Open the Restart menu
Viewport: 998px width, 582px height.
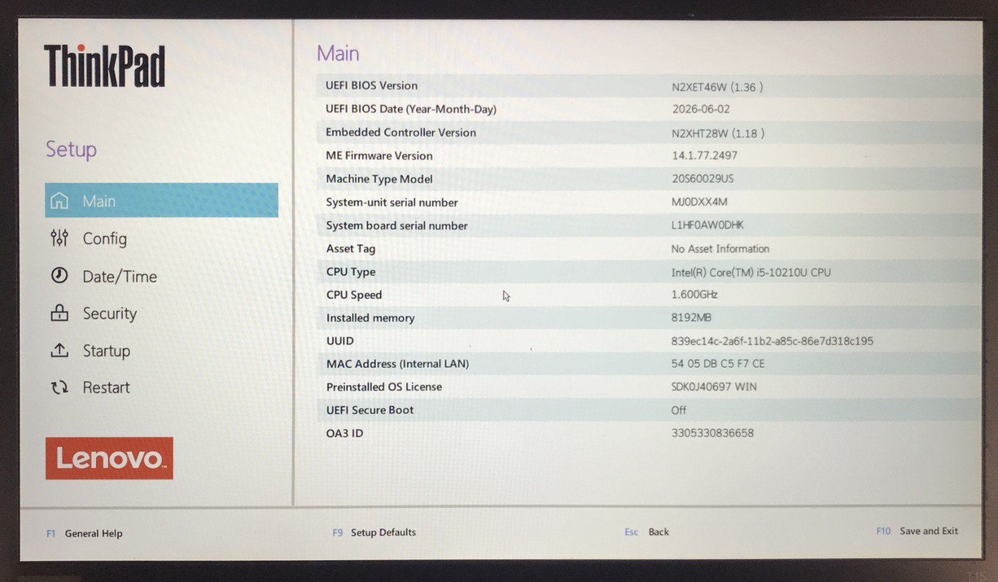coord(106,388)
